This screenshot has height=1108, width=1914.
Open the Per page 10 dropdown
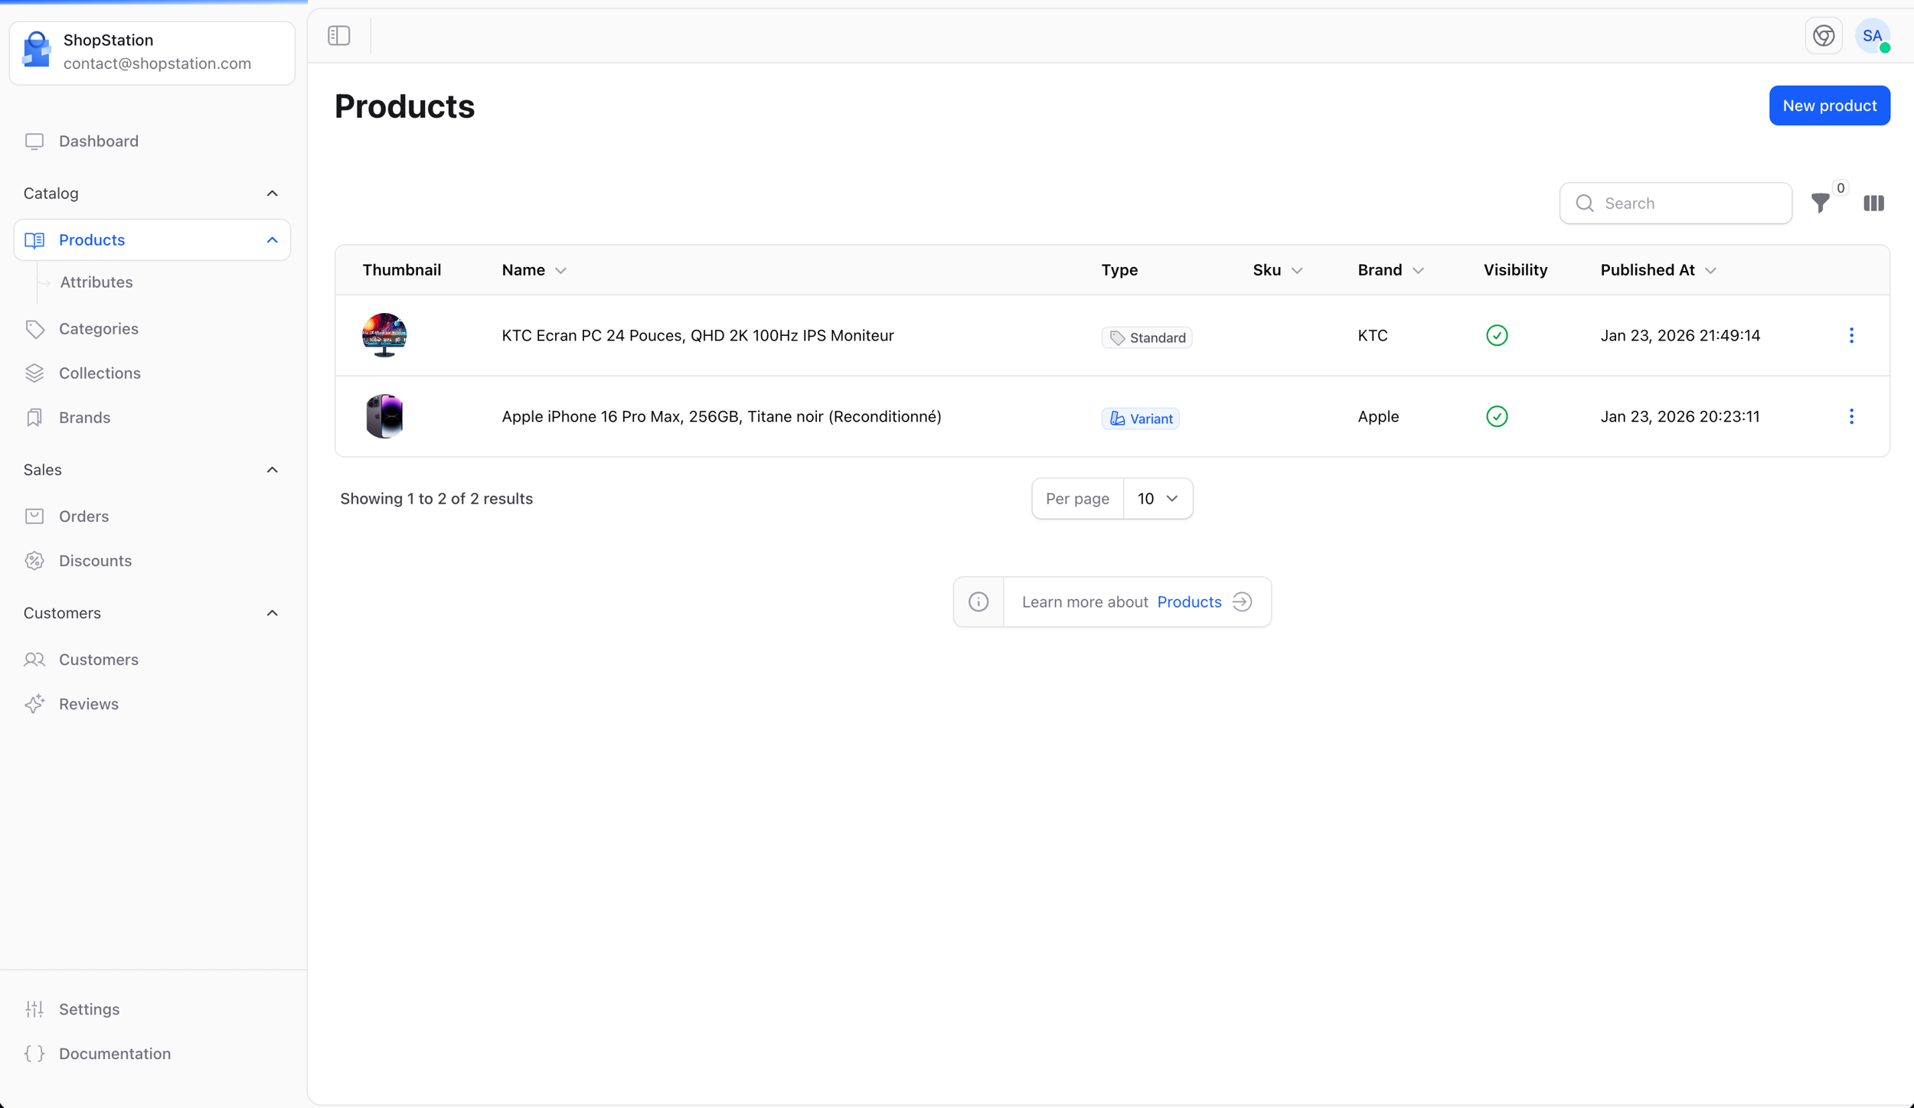click(x=1158, y=498)
